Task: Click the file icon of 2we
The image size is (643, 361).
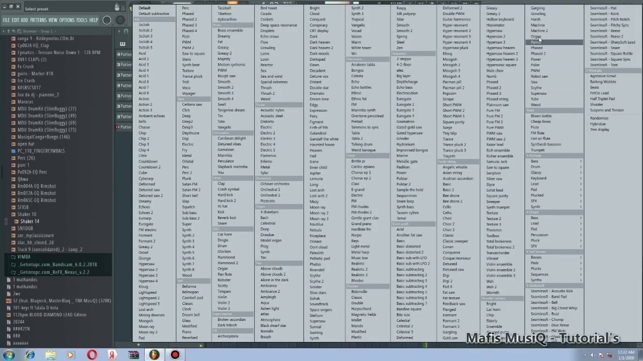Action: point(9,294)
